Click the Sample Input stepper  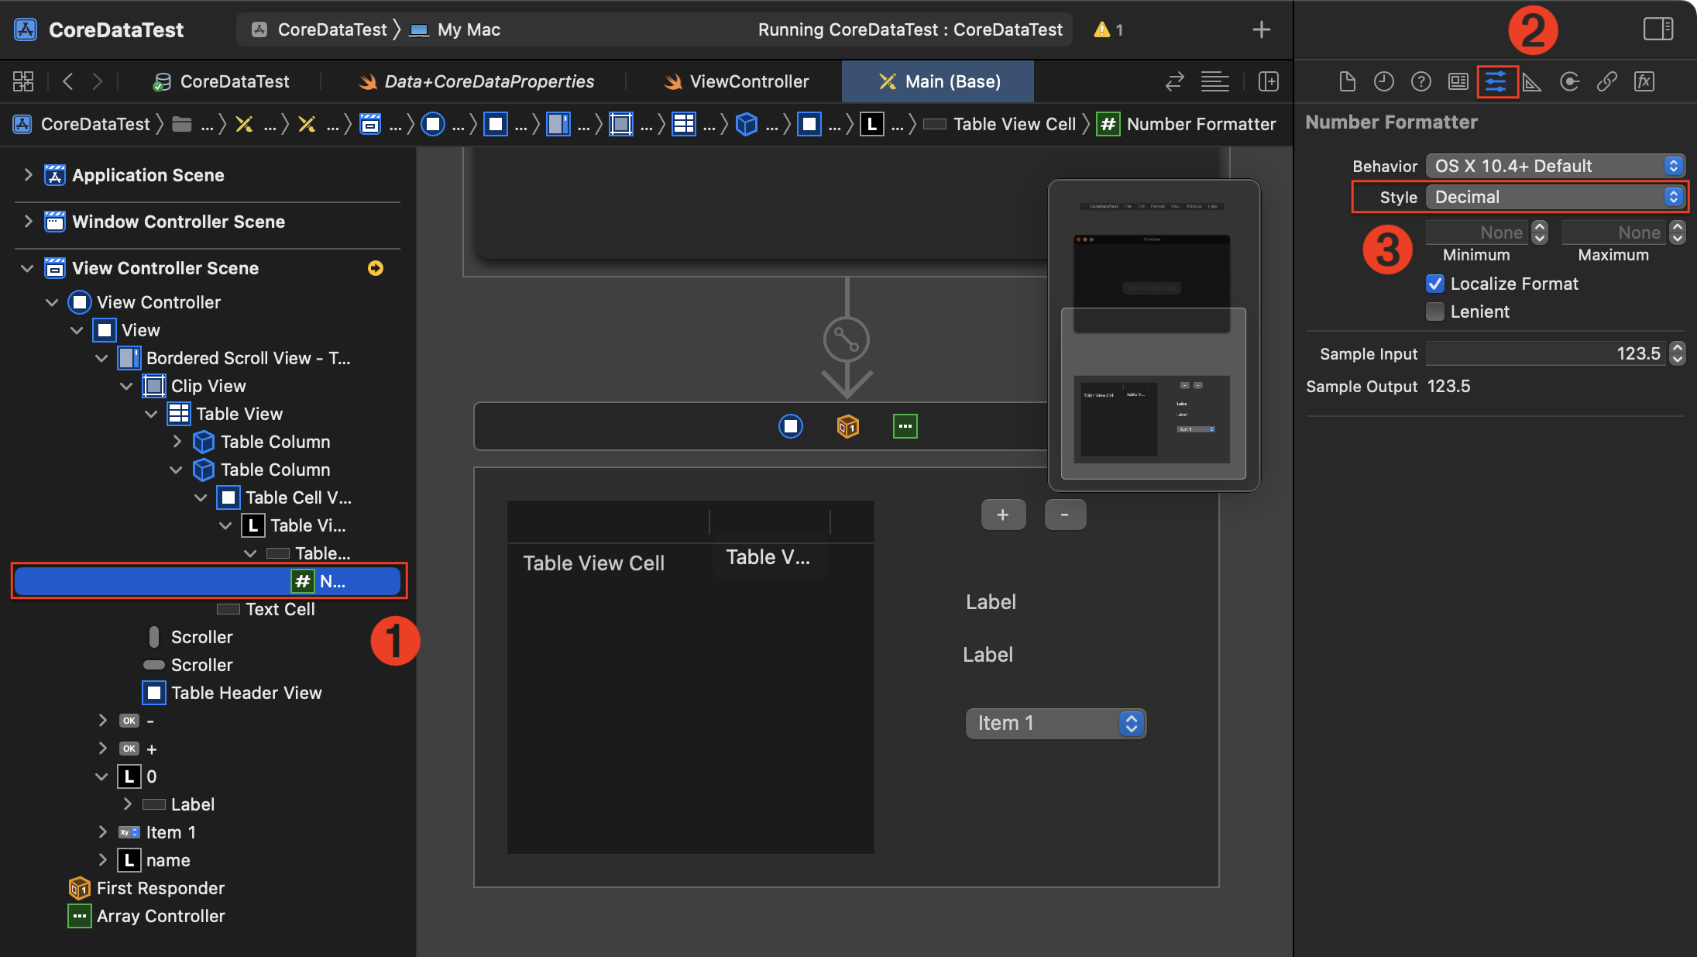tap(1678, 353)
